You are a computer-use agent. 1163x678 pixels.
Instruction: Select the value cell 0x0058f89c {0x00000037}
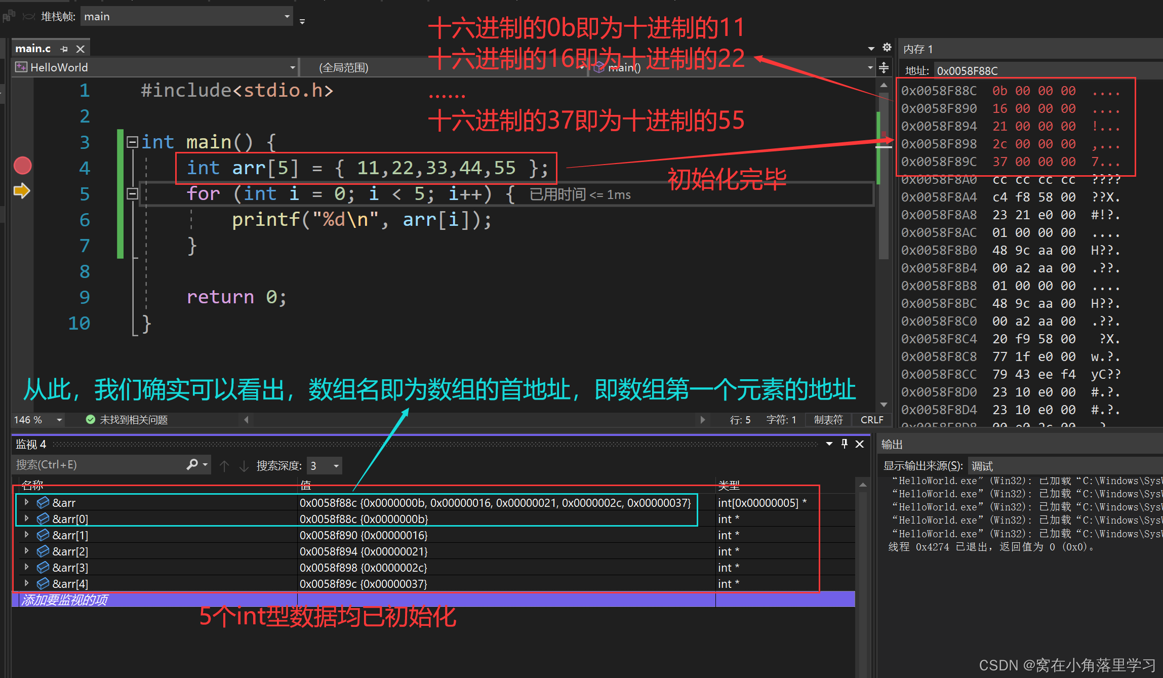pos(506,584)
